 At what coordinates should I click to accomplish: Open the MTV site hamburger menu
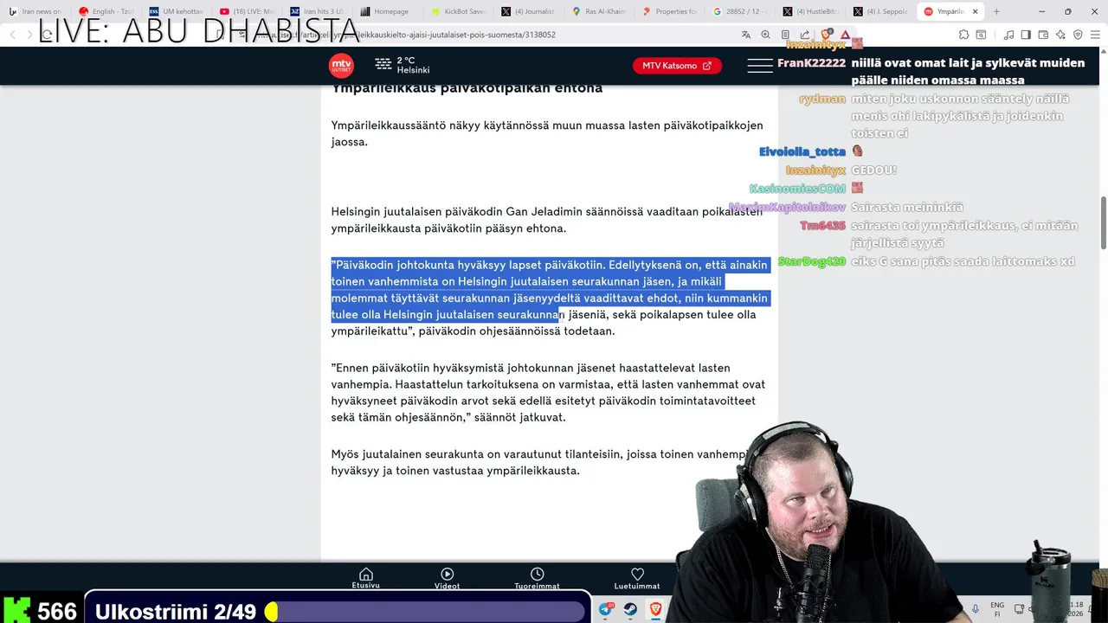coord(759,66)
